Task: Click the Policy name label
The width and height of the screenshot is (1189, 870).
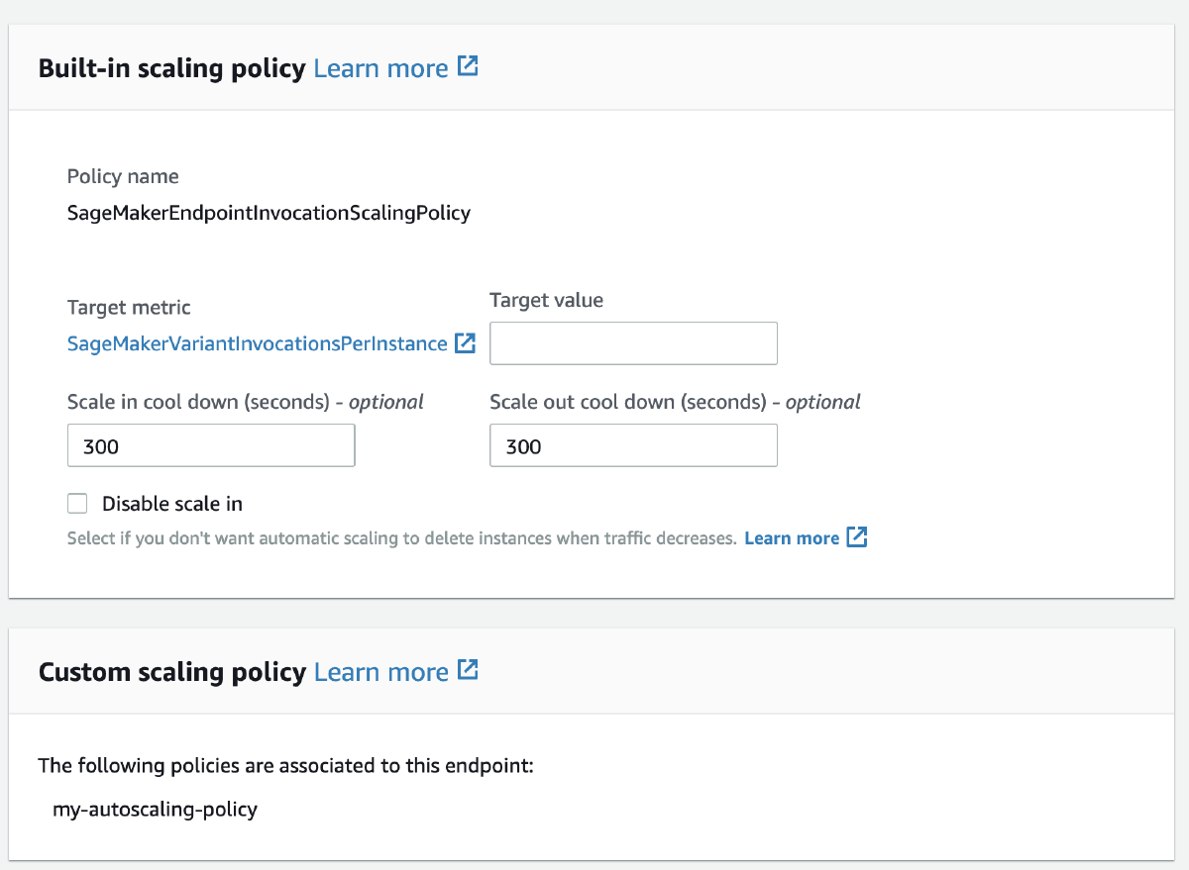Action: pos(123,176)
